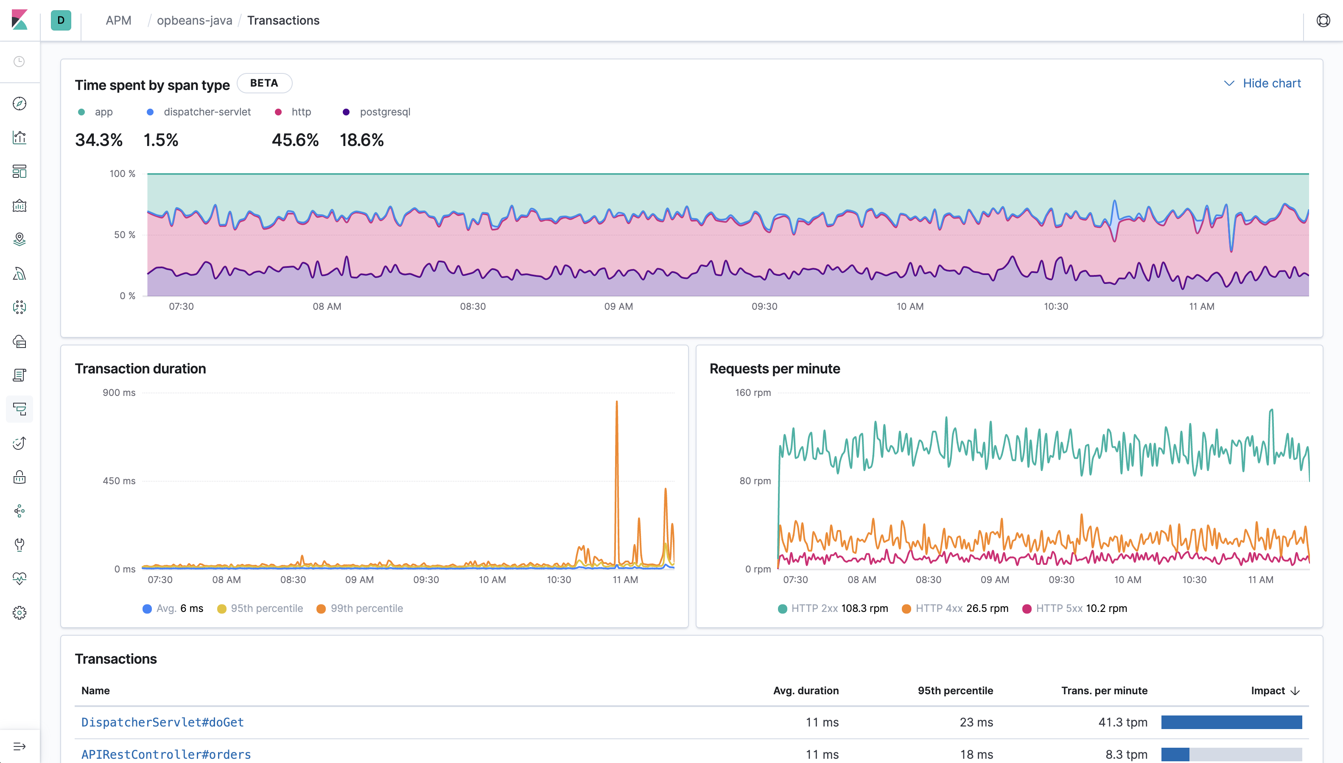Toggle the postgresql series in the legend
Screen dimensions: 1343x763
(375, 112)
